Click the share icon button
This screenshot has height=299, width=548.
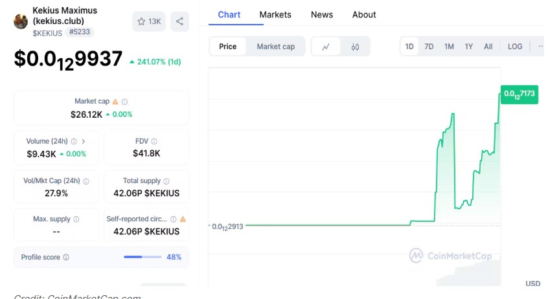[x=179, y=21]
